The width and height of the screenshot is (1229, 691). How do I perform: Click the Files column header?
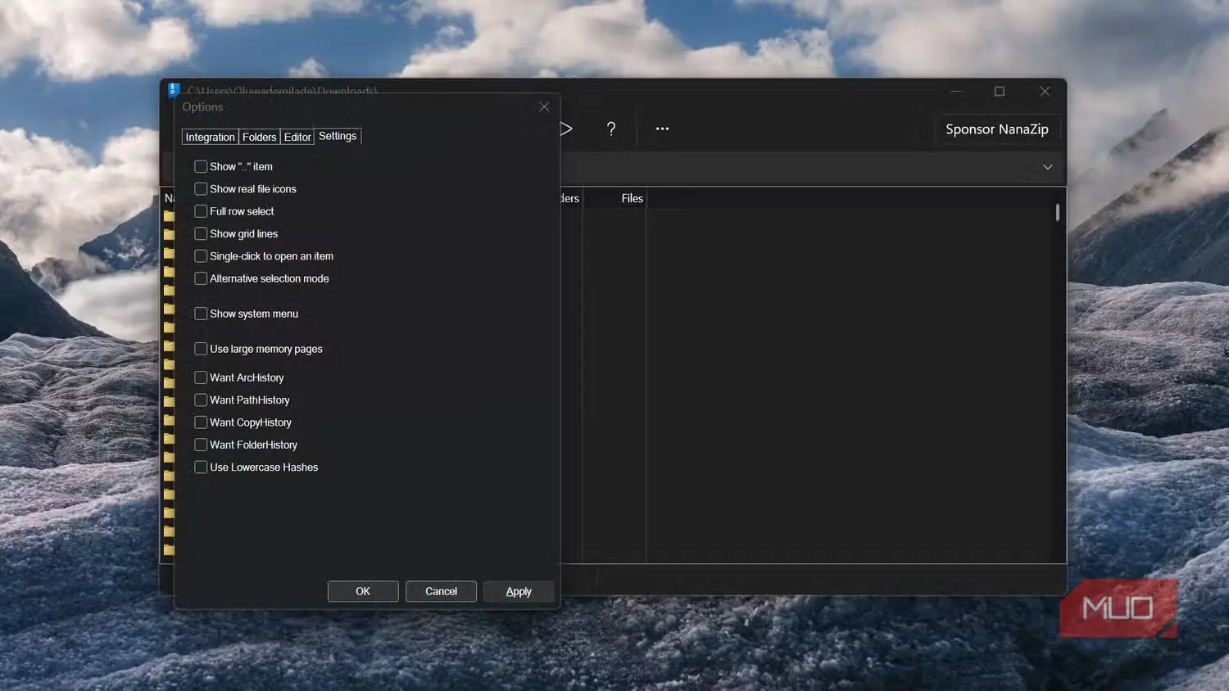pos(632,198)
